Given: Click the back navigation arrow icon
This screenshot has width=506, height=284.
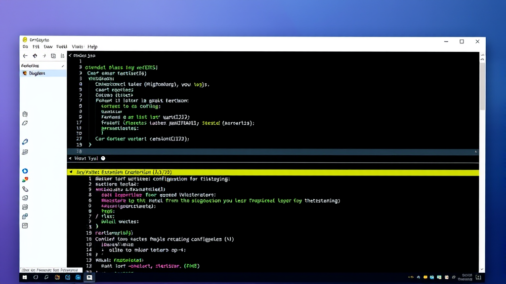Looking at the screenshot, I should (25, 56).
